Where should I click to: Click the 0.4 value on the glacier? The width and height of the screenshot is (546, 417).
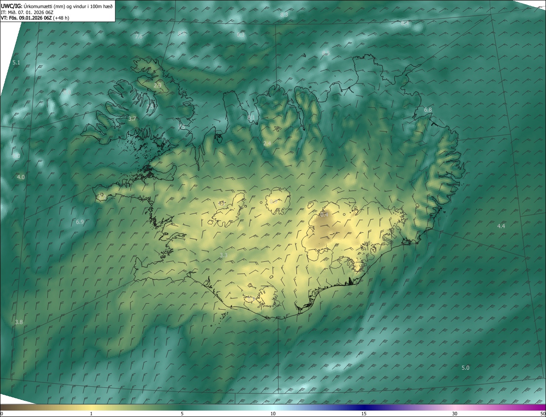(x=324, y=215)
